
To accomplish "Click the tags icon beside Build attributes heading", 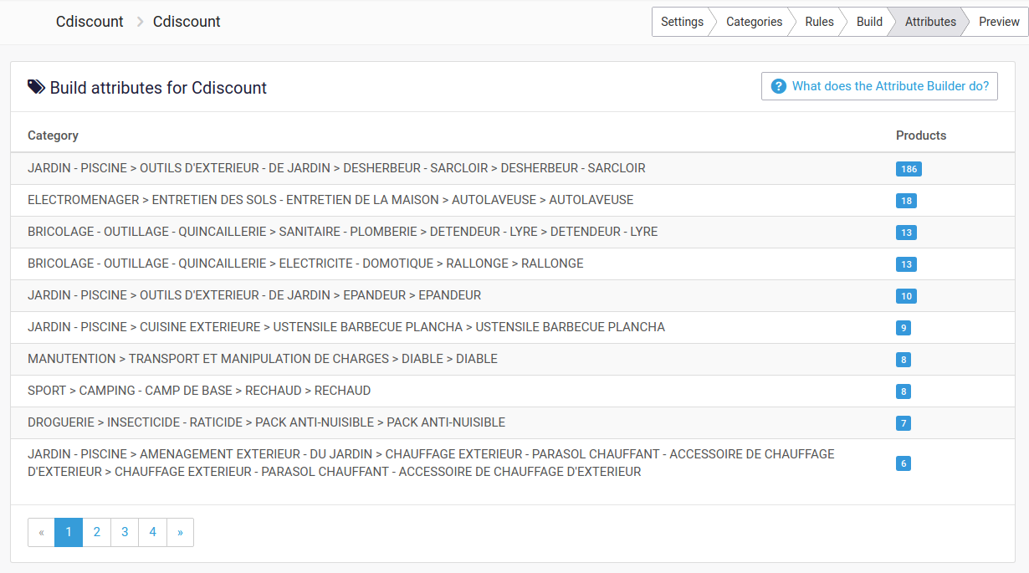I will point(36,87).
